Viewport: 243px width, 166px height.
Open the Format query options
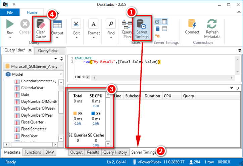pos(93,24)
